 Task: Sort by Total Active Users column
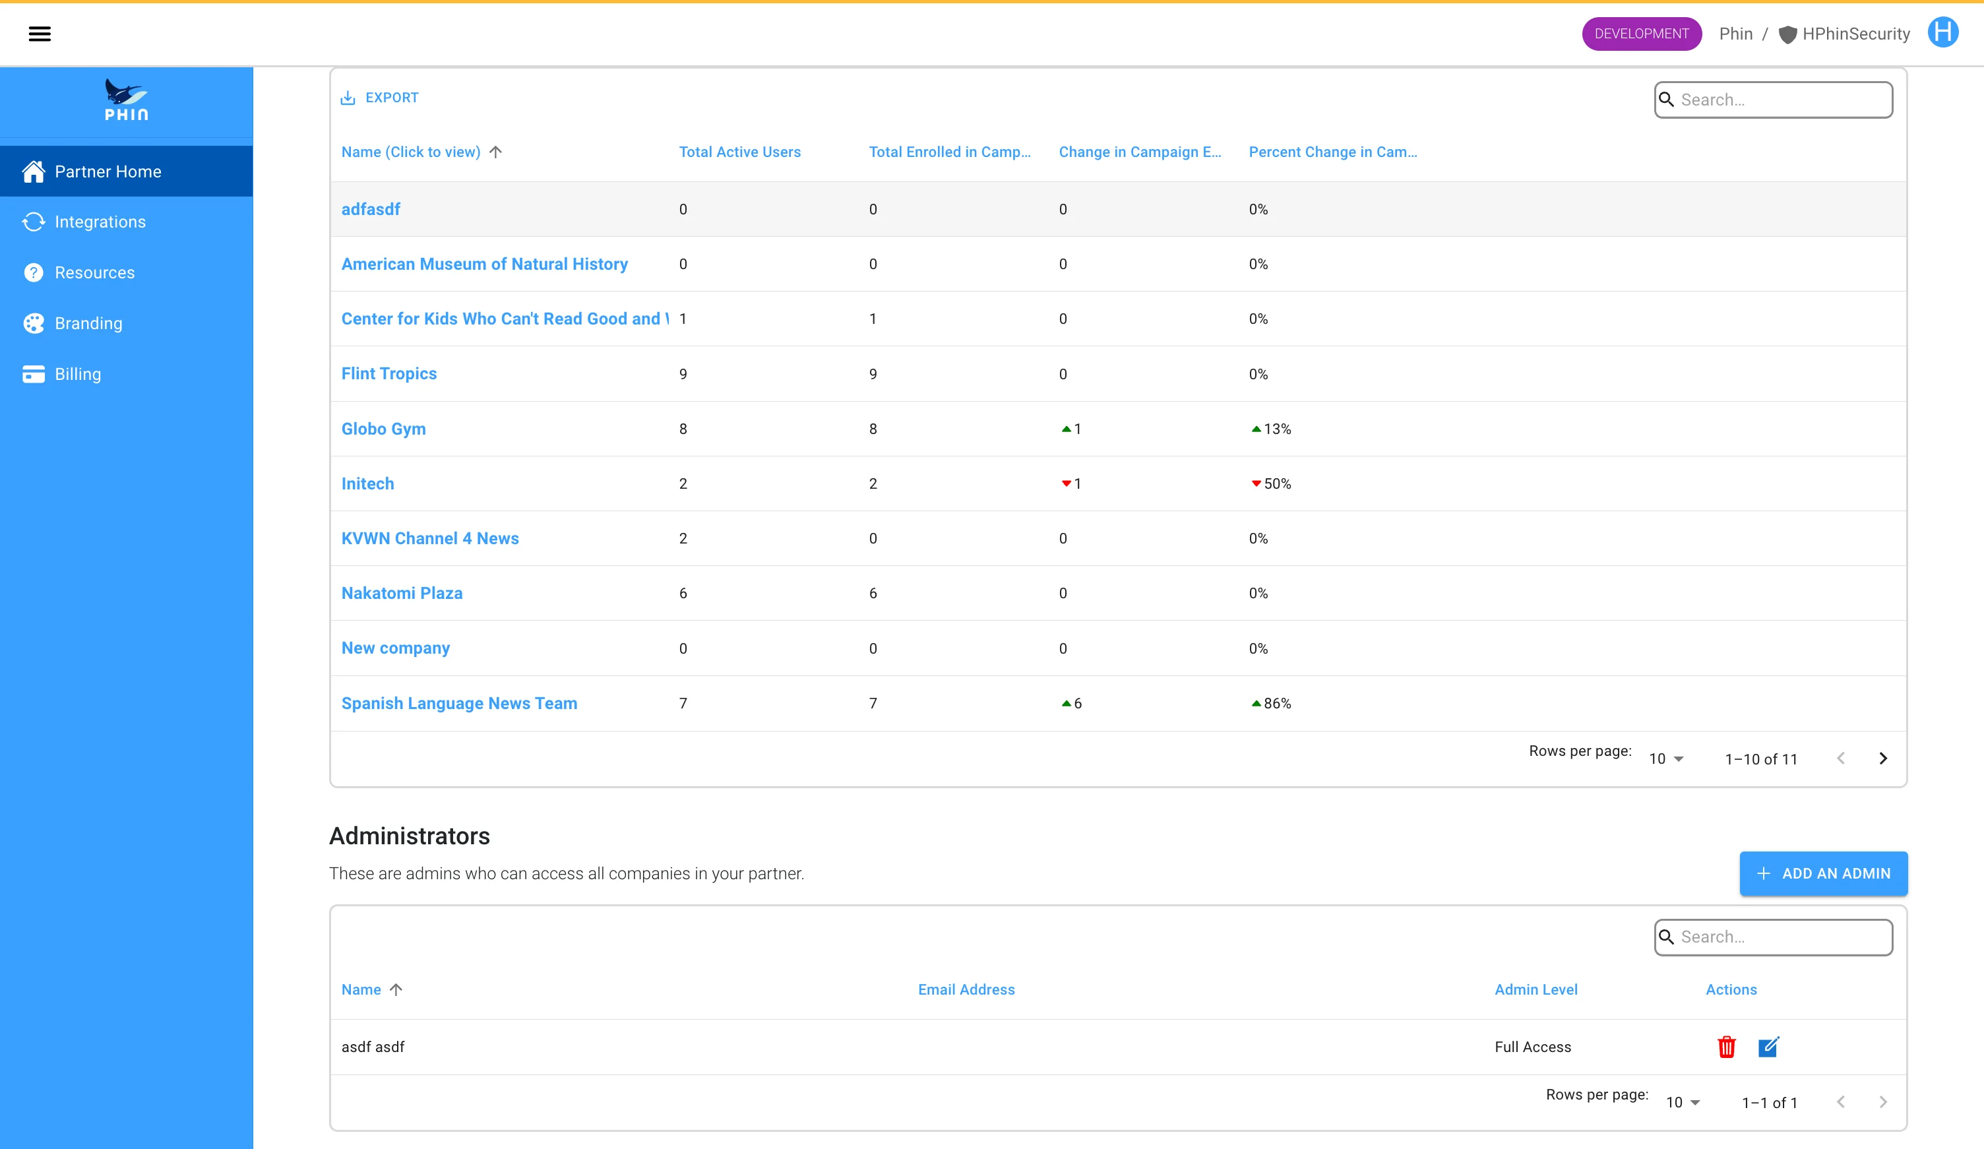[x=739, y=152]
